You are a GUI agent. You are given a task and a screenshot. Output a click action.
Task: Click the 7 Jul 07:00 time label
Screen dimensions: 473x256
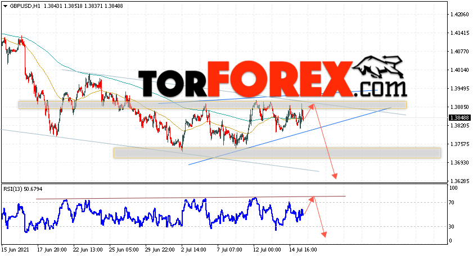coord(229,250)
